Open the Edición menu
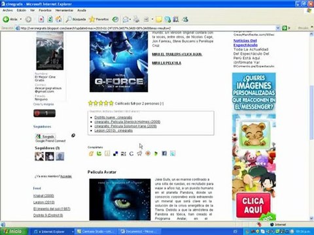314x235 pixels. [22, 10]
